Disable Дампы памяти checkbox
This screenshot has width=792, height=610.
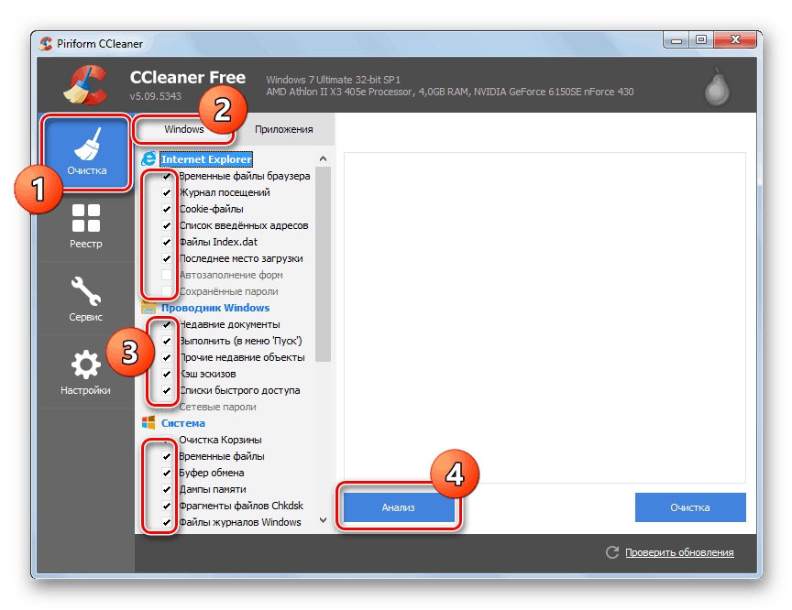[167, 489]
